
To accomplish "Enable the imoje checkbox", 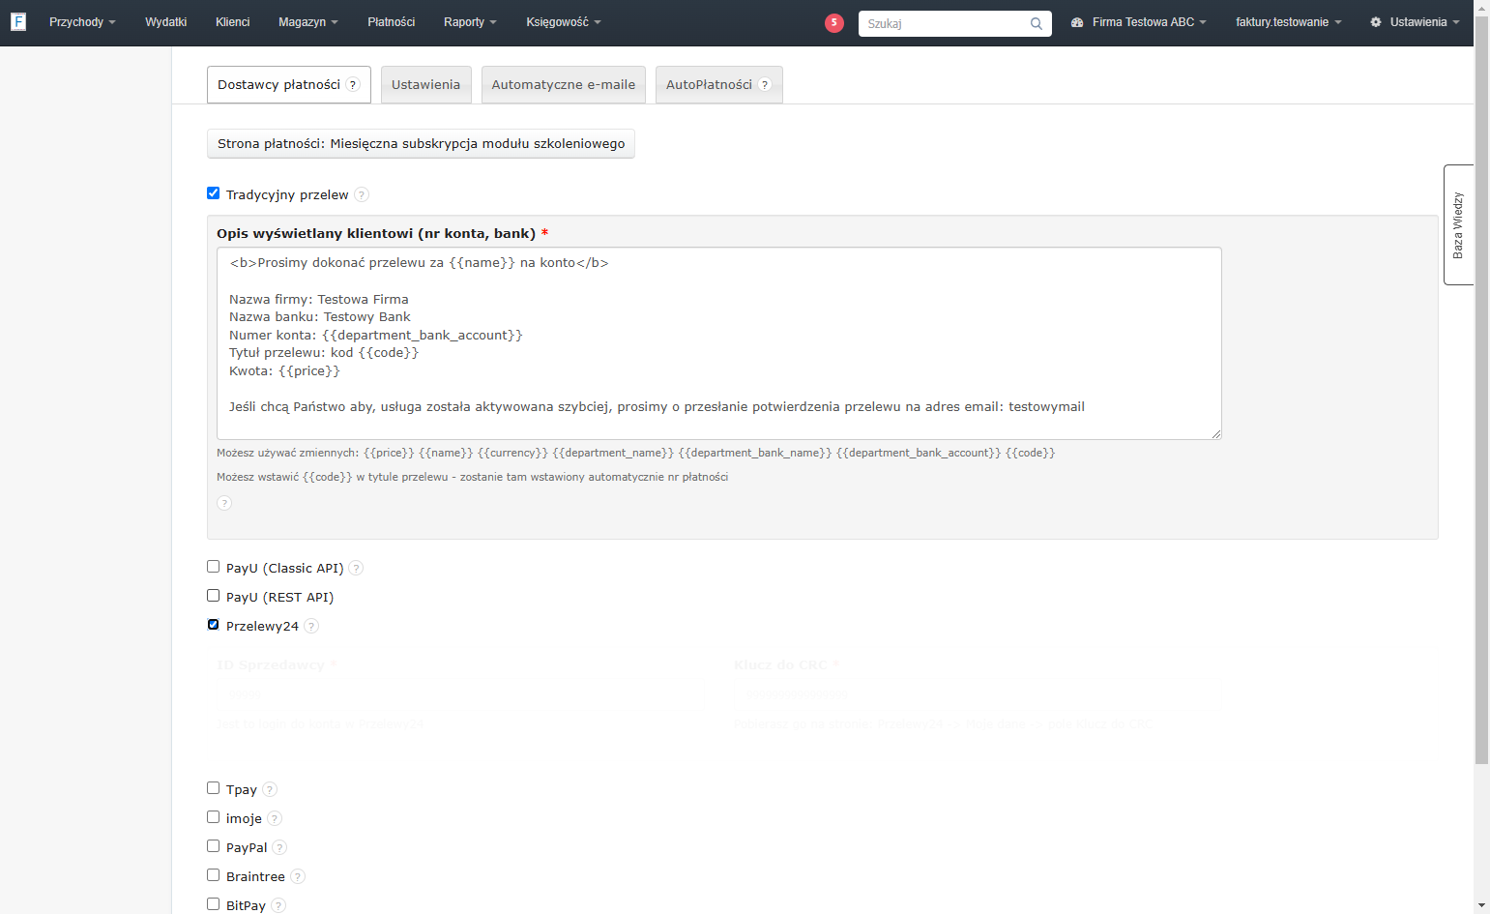I will pos(214,817).
